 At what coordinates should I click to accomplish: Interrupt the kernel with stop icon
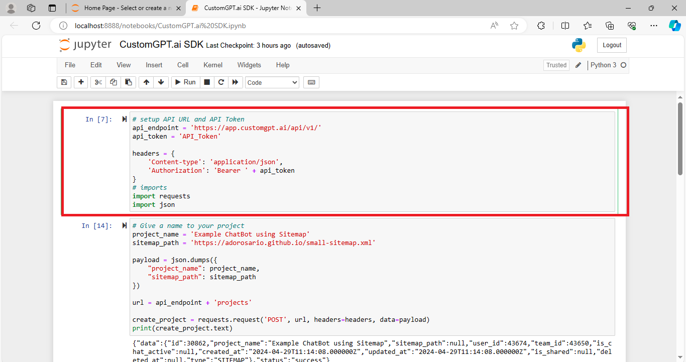(207, 82)
